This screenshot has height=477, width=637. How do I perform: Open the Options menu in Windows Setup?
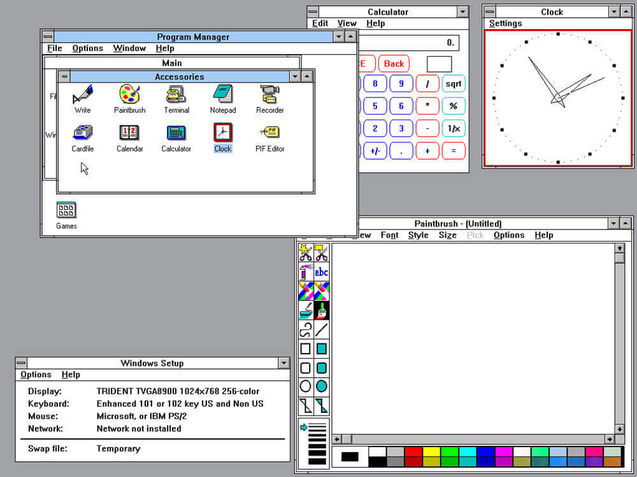(x=36, y=375)
